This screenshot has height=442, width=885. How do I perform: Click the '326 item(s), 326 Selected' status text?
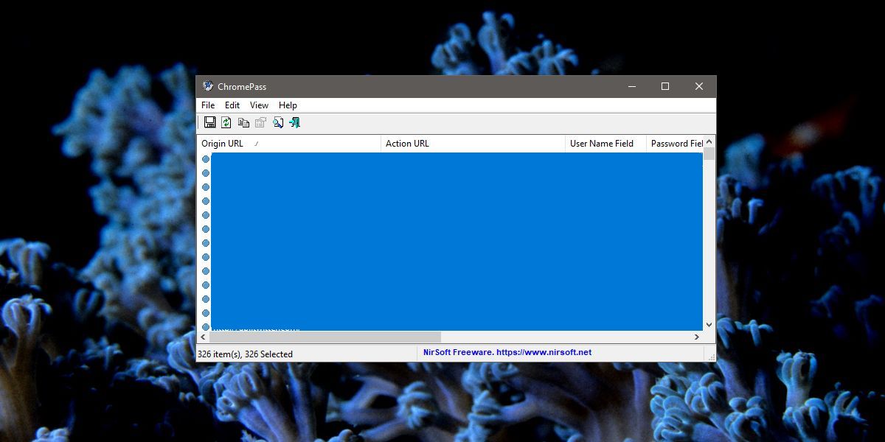(x=245, y=354)
